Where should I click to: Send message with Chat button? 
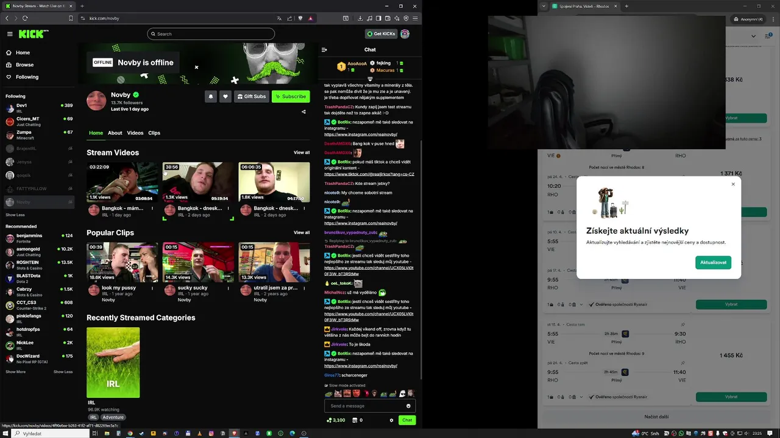(x=407, y=420)
